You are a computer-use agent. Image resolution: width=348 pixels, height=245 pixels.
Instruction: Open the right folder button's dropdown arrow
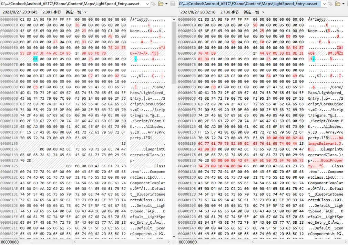pyautogui.click(x=343, y=4)
